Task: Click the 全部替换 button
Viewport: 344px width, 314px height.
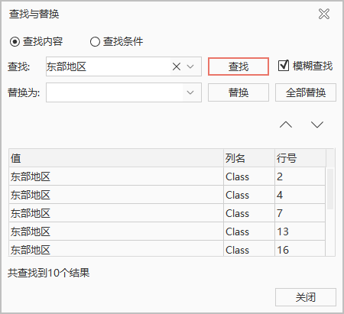Action: [306, 92]
